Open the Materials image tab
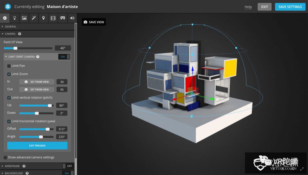This screenshot has width=308, height=175. click(x=24, y=18)
